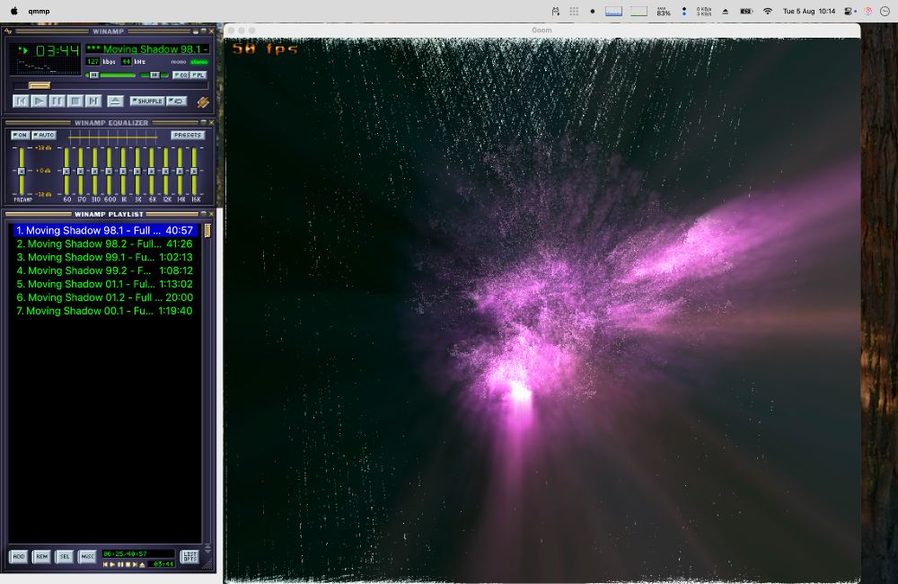Pause playback with the Pause button
Image resolution: width=898 pixels, height=584 pixels.
(57, 102)
